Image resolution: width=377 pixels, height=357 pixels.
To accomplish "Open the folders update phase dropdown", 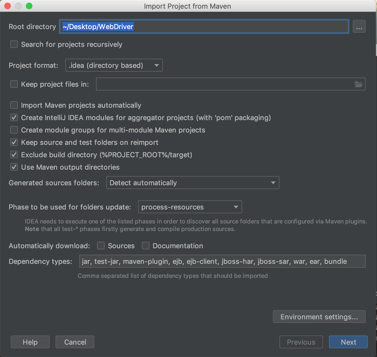I will (x=190, y=207).
